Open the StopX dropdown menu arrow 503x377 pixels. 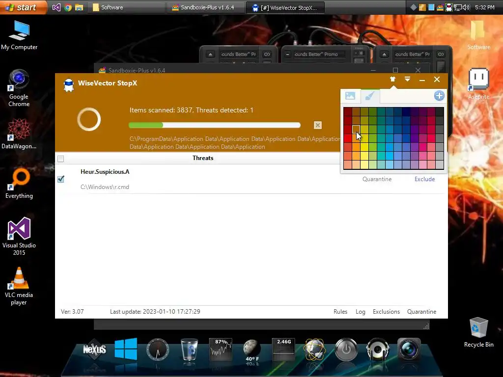point(407,79)
